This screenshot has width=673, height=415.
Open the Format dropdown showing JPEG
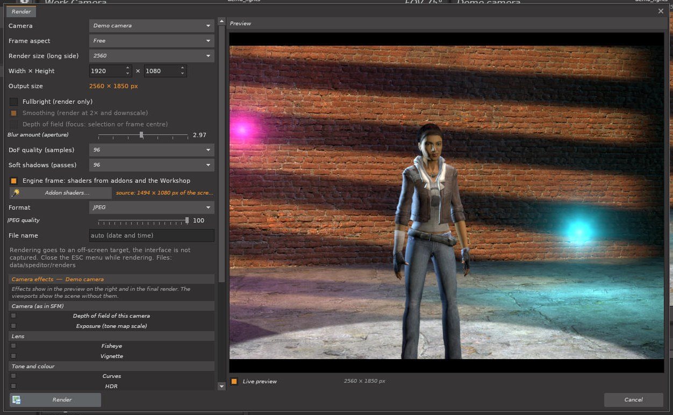[152, 207]
